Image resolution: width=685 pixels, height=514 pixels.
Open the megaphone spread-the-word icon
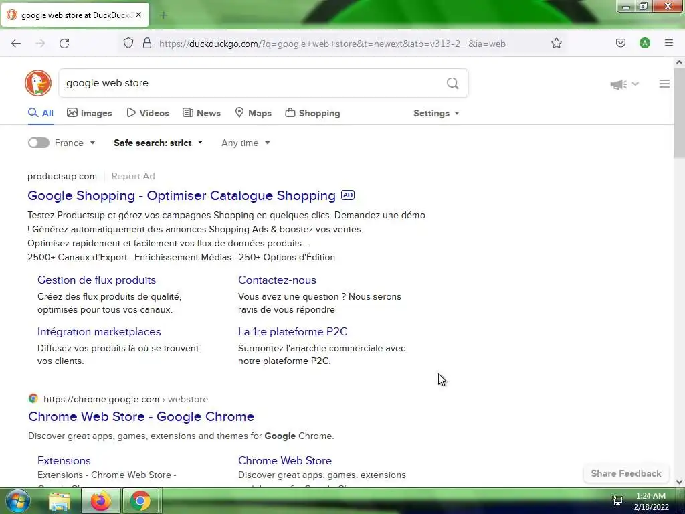click(x=618, y=84)
